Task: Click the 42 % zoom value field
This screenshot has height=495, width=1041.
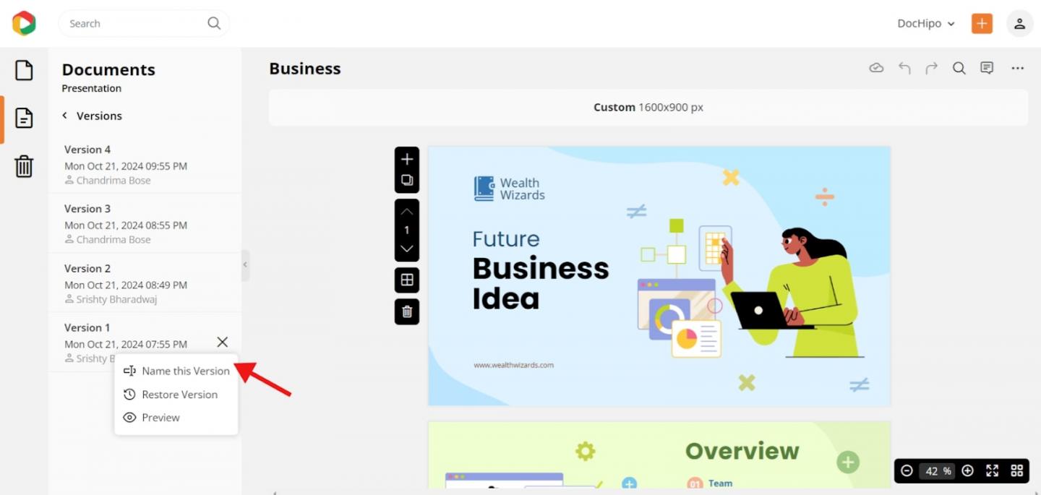Action: (x=938, y=470)
